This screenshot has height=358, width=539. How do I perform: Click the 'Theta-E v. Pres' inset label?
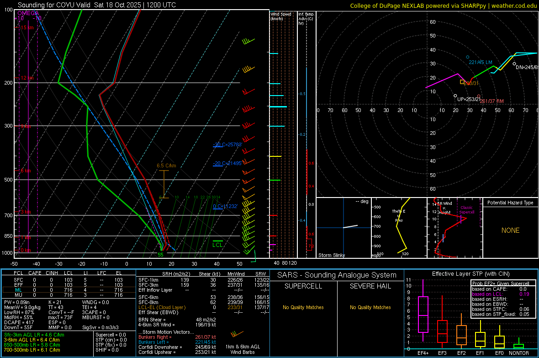pyautogui.click(x=399, y=215)
